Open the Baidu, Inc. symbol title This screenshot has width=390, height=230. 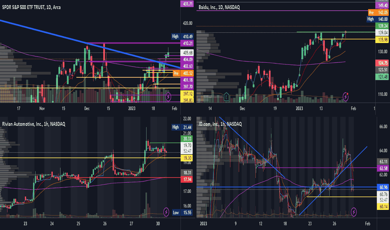point(219,7)
